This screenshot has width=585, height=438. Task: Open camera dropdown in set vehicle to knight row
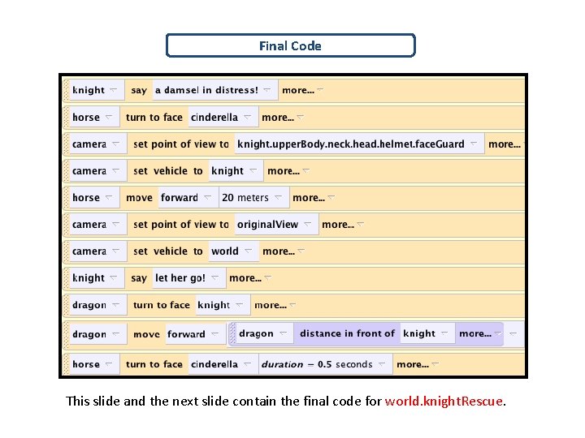97,171
